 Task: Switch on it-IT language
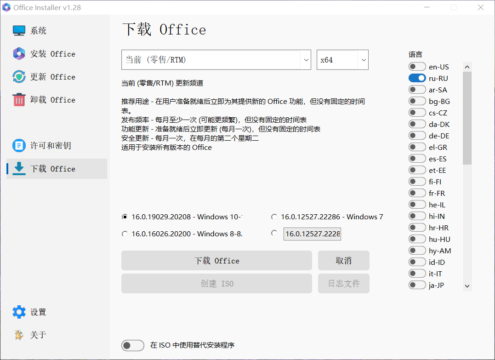click(417, 274)
